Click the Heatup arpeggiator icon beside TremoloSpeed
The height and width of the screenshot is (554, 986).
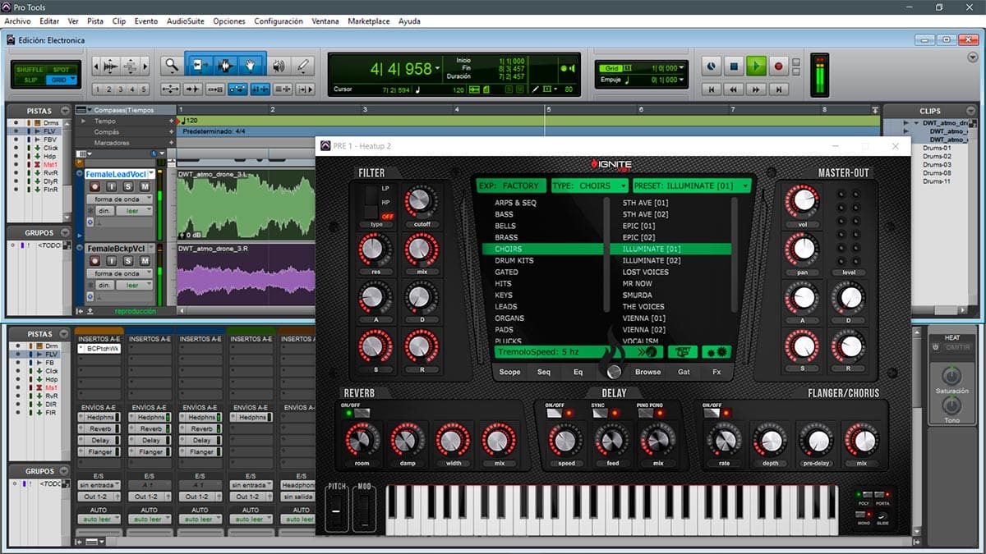pyautogui.click(x=648, y=352)
